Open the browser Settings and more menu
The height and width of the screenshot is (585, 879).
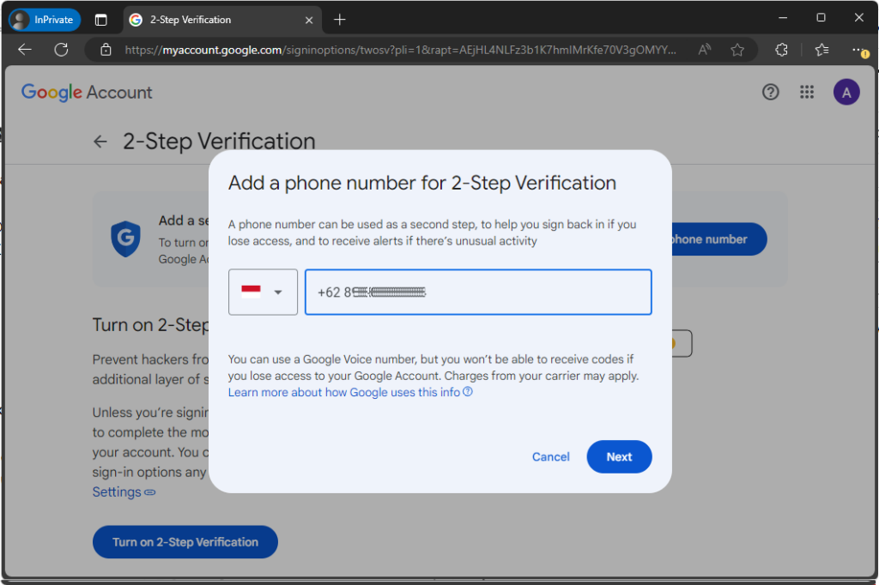coord(859,50)
